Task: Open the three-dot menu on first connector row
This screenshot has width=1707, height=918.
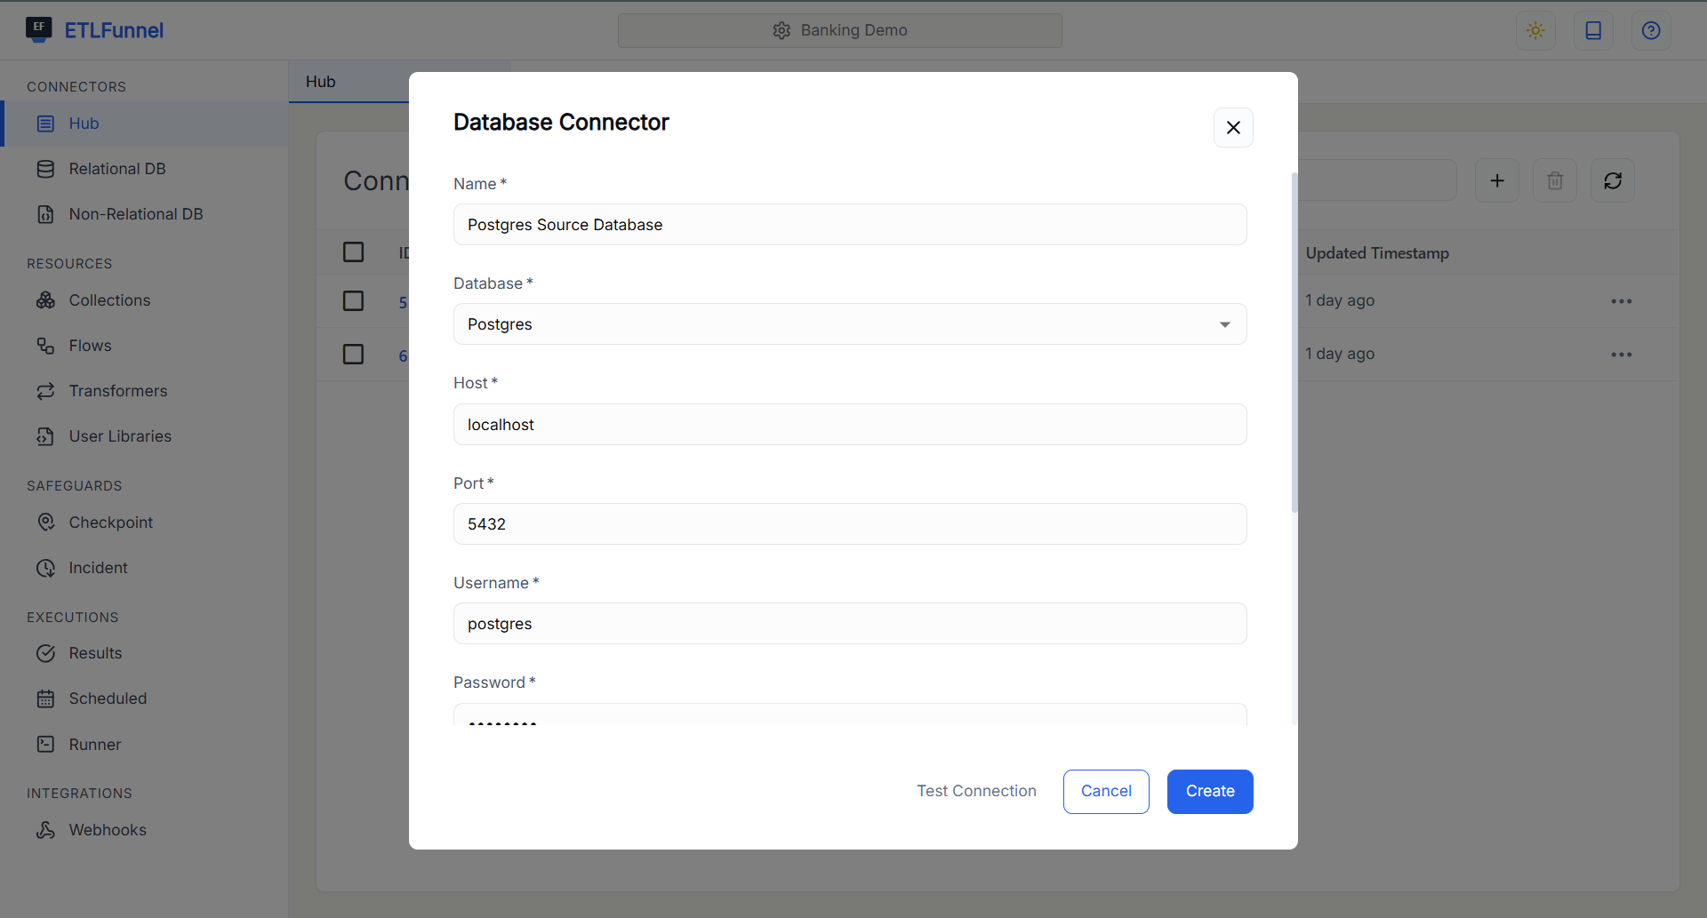Action: coord(1621,300)
